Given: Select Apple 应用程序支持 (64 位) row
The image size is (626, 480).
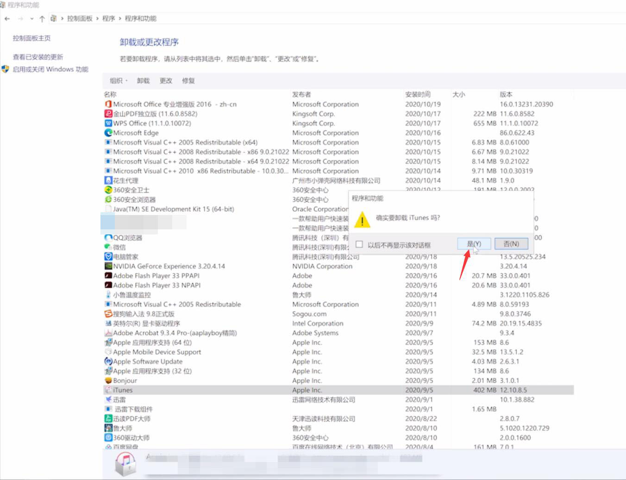Looking at the screenshot, I should (338, 342).
